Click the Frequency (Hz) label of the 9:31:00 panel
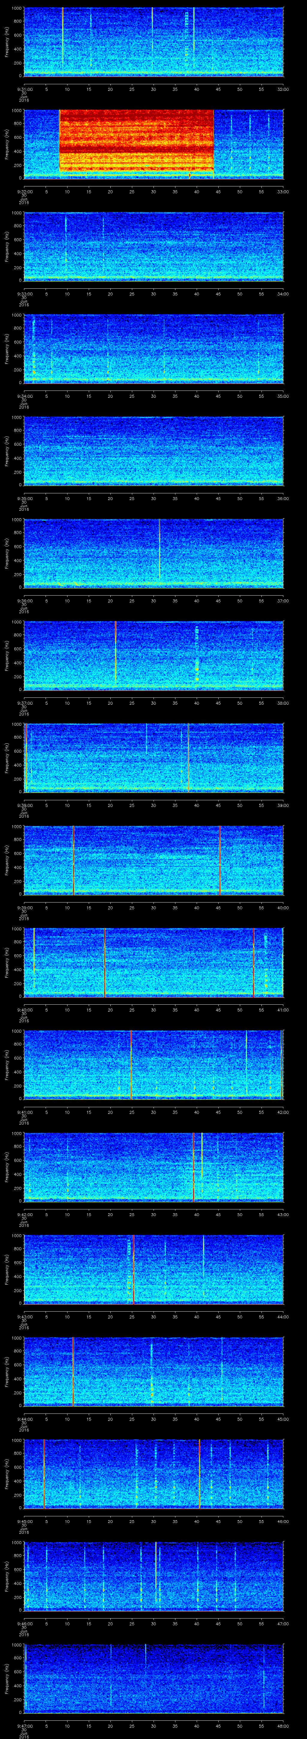This screenshot has width=307, height=1739. pos(7,42)
